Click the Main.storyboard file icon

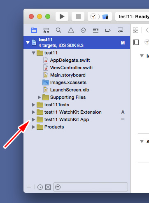[x=46, y=75]
